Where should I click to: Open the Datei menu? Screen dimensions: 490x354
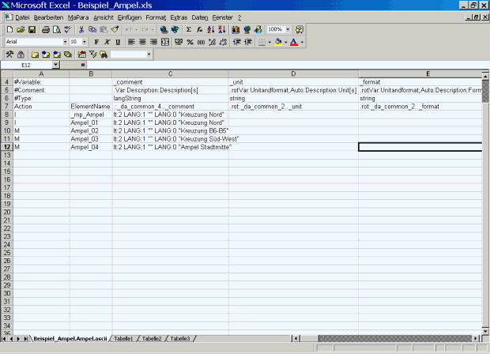[x=22, y=17]
